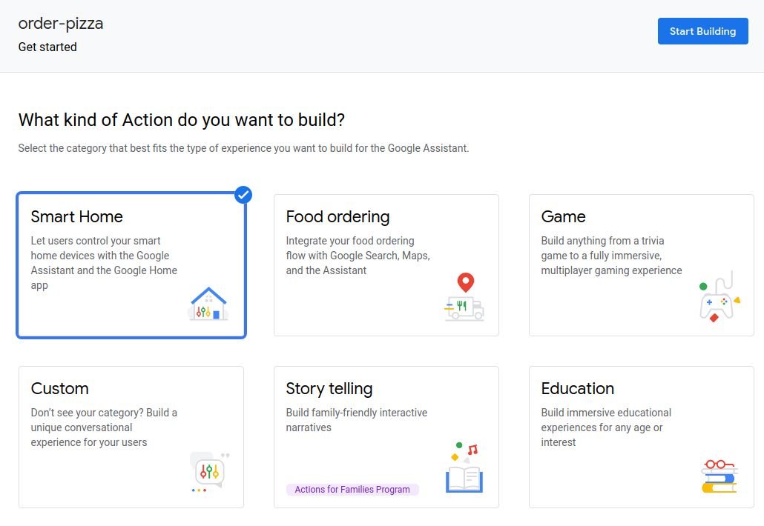Click the Game controller icon
The width and height of the screenshot is (764, 526).
[719, 296]
